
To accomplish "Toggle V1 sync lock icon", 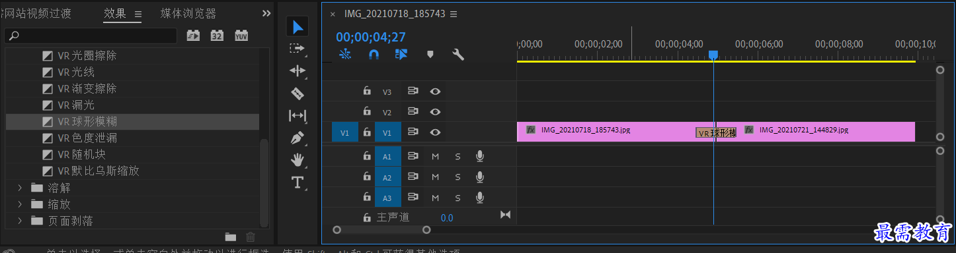I will coord(413,132).
